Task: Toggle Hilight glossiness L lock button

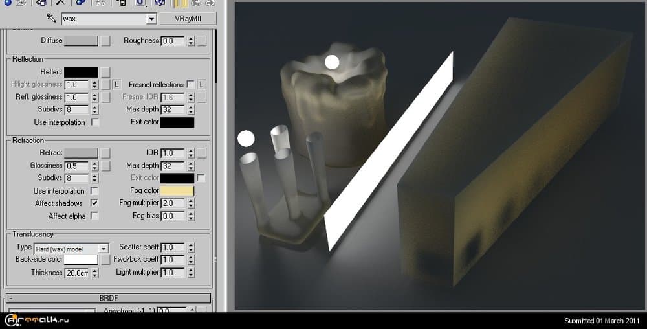Action: [116, 85]
